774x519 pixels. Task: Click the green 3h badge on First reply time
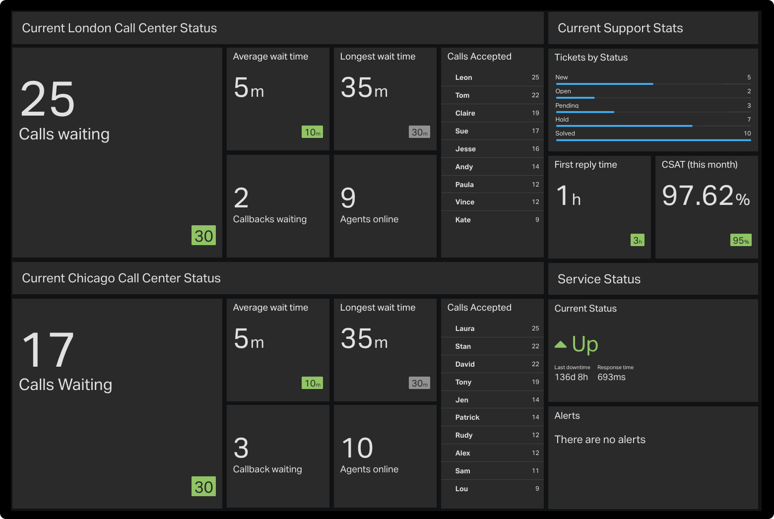point(638,240)
